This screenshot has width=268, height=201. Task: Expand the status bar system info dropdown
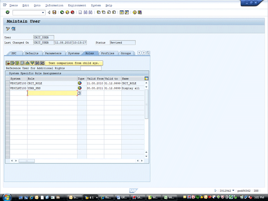pyautogui.click(x=233, y=190)
